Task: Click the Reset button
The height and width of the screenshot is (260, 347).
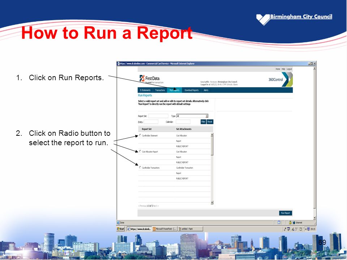Action: 210,122
